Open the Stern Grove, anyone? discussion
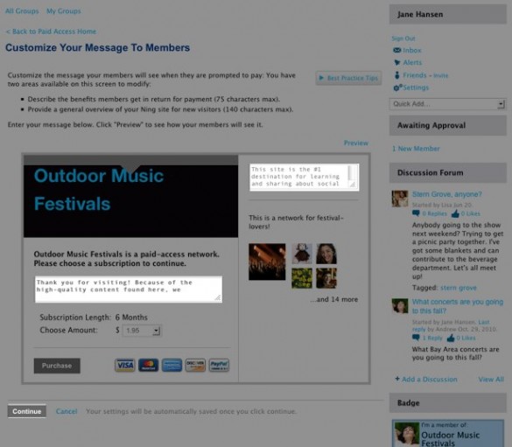This screenshot has width=512, height=447. click(x=446, y=194)
